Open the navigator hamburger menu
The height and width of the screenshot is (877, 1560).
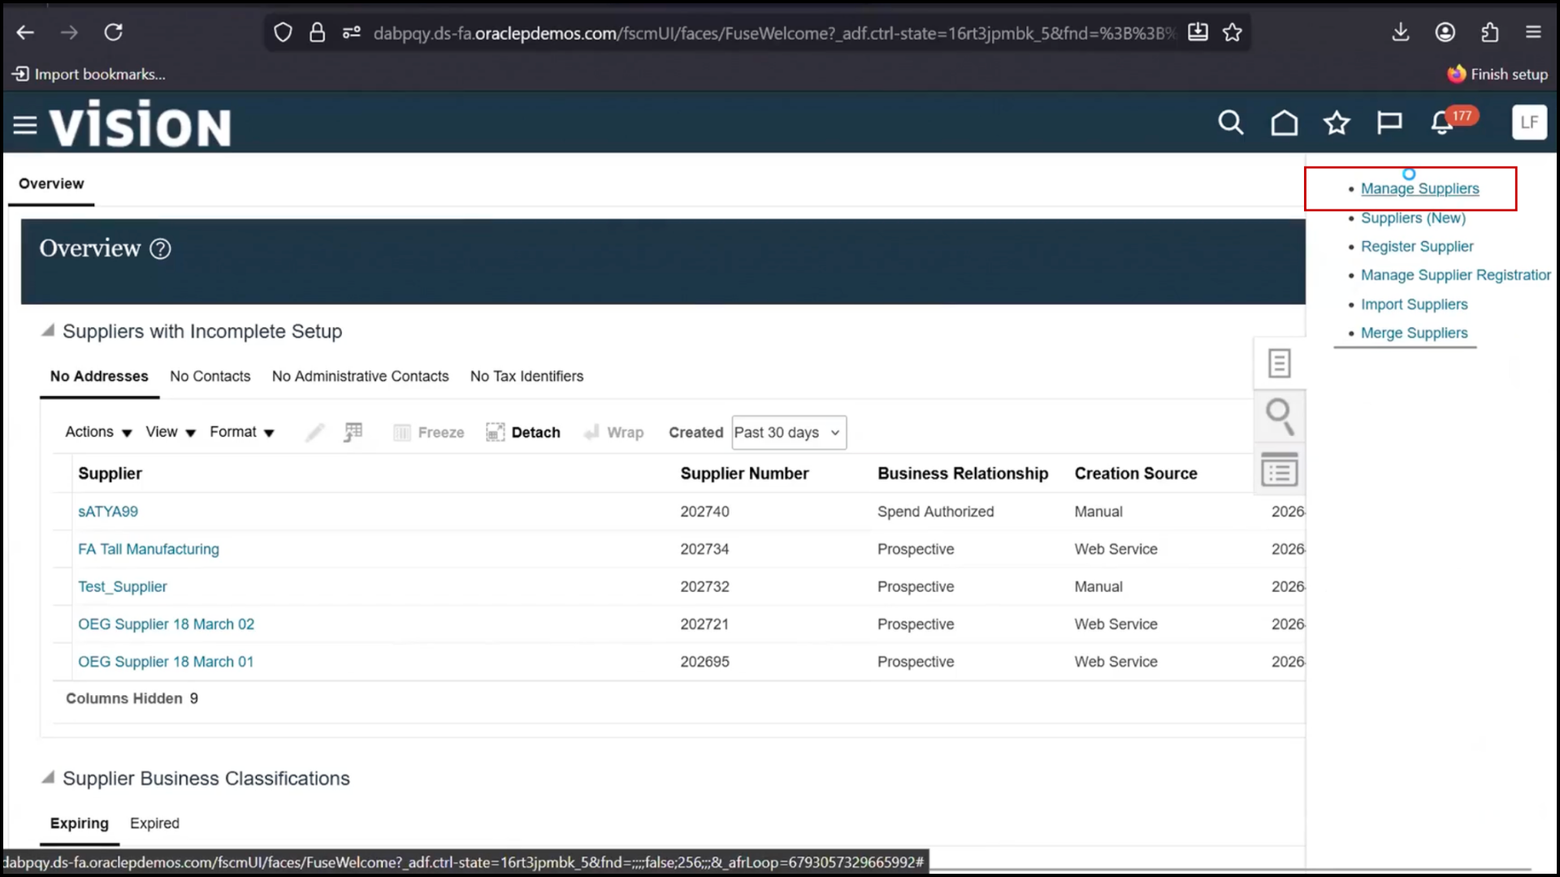pos(24,123)
